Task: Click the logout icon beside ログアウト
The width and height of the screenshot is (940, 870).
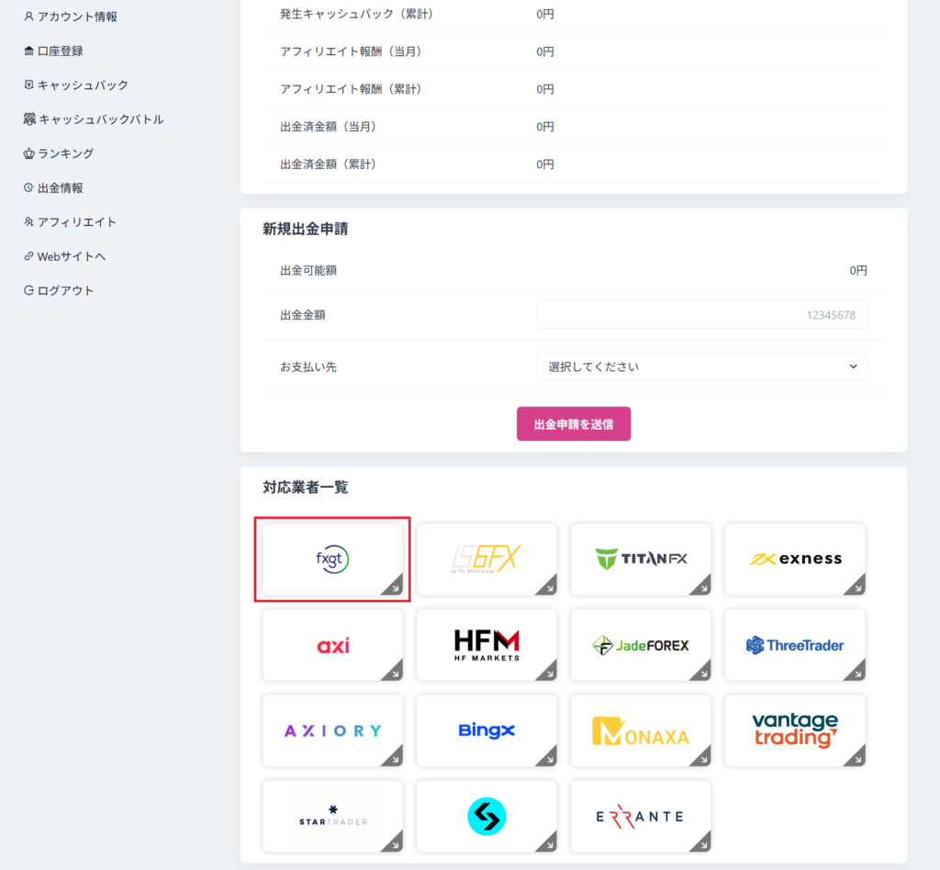Action: tap(28, 290)
